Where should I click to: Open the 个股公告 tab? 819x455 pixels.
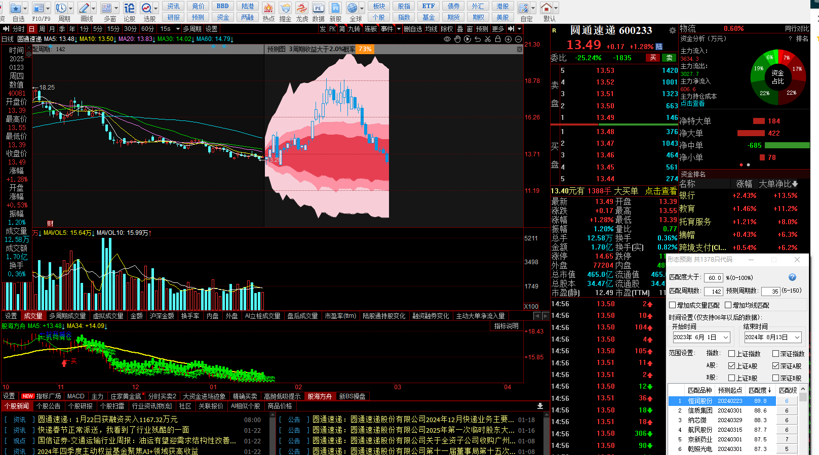click(49, 406)
